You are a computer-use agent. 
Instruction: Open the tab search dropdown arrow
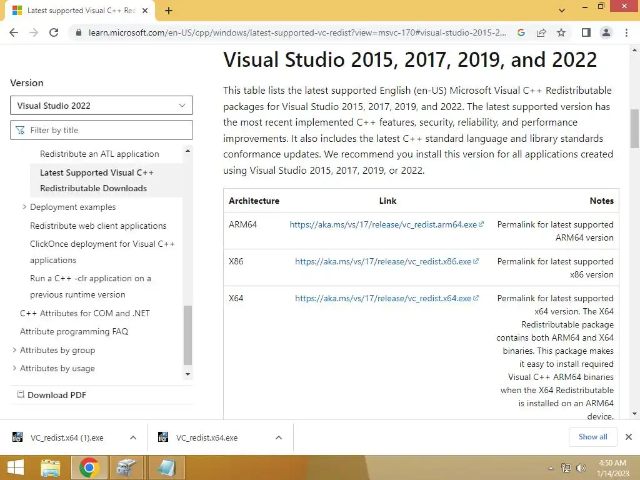[562, 11]
